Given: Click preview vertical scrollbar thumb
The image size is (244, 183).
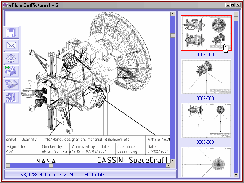Looking at the screenshot, I should [x=173, y=35].
